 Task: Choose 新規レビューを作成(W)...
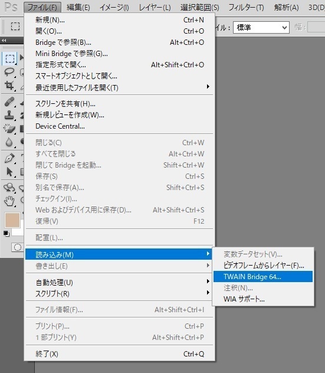coord(120,115)
